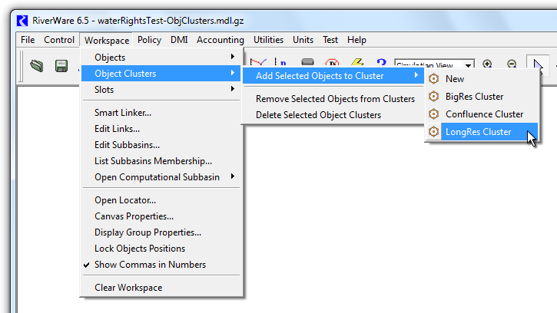The height and width of the screenshot is (313, 557).
Task: Open the DMI menu
Action: tap(179, 40)
